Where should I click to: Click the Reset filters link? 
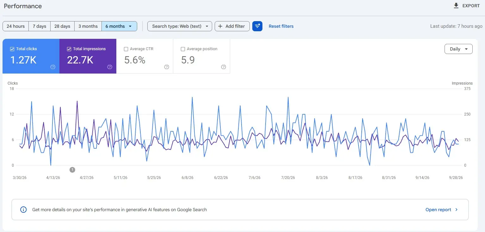281,26
